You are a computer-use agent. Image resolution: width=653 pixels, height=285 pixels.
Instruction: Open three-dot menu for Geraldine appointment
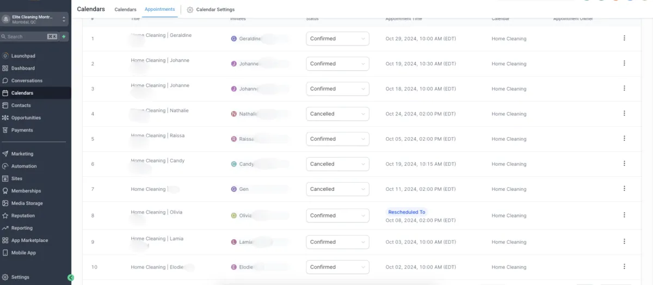click(x=624, y=38)
